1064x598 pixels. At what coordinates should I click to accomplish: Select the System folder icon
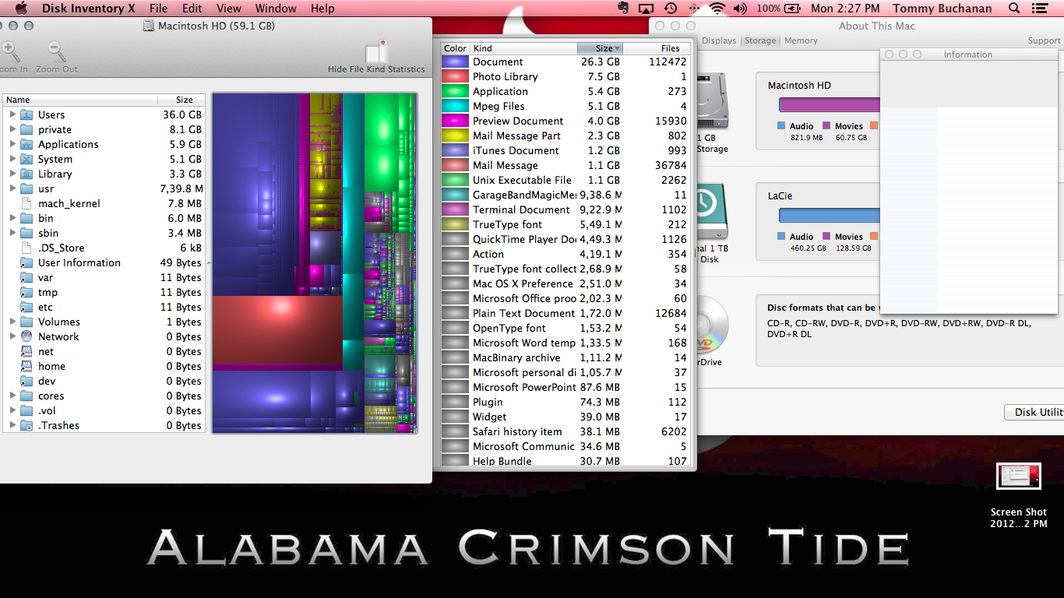coord(26,159)
